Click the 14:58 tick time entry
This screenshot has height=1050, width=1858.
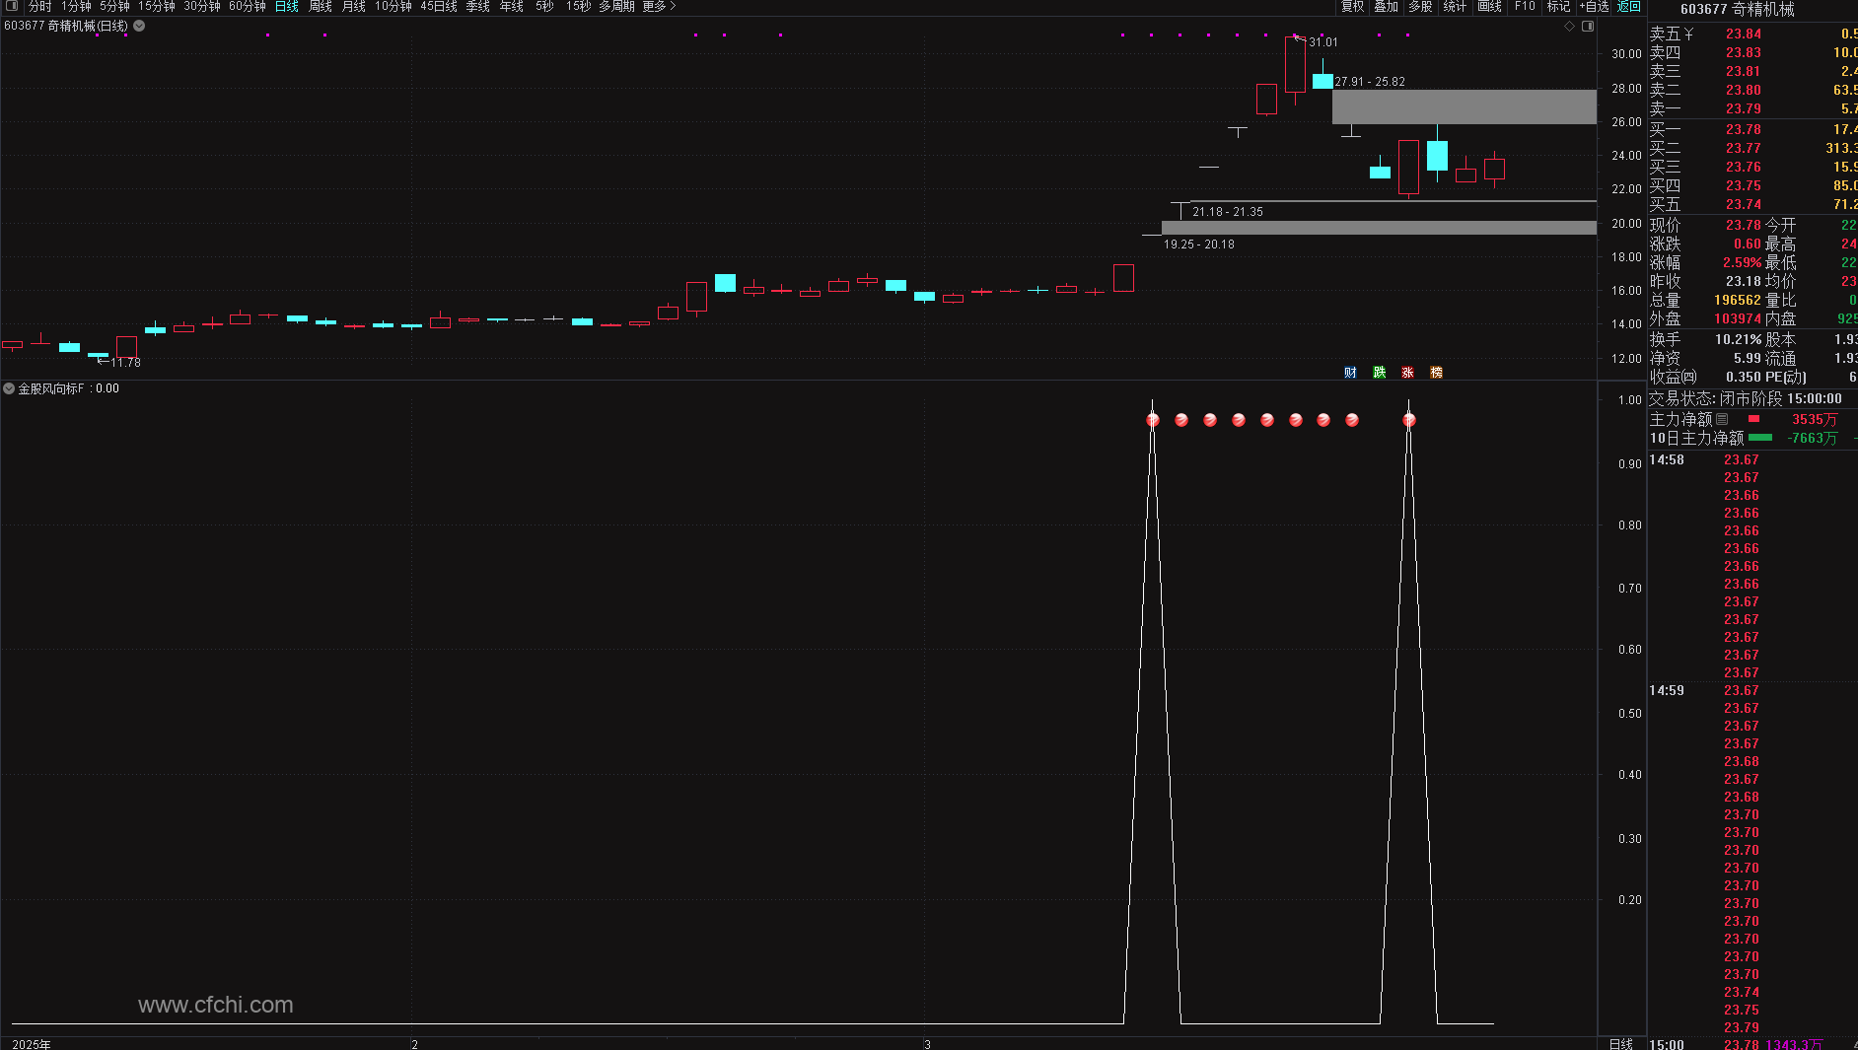(1667, 459)
